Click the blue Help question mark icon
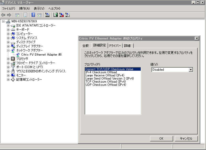This screenshot has width=206, height=150. 33,15
